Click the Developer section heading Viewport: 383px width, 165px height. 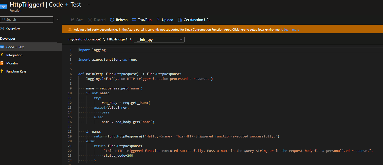8,39
